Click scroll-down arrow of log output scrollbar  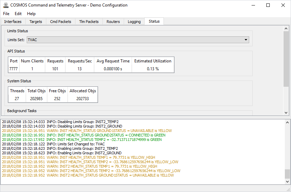point(287,182)
